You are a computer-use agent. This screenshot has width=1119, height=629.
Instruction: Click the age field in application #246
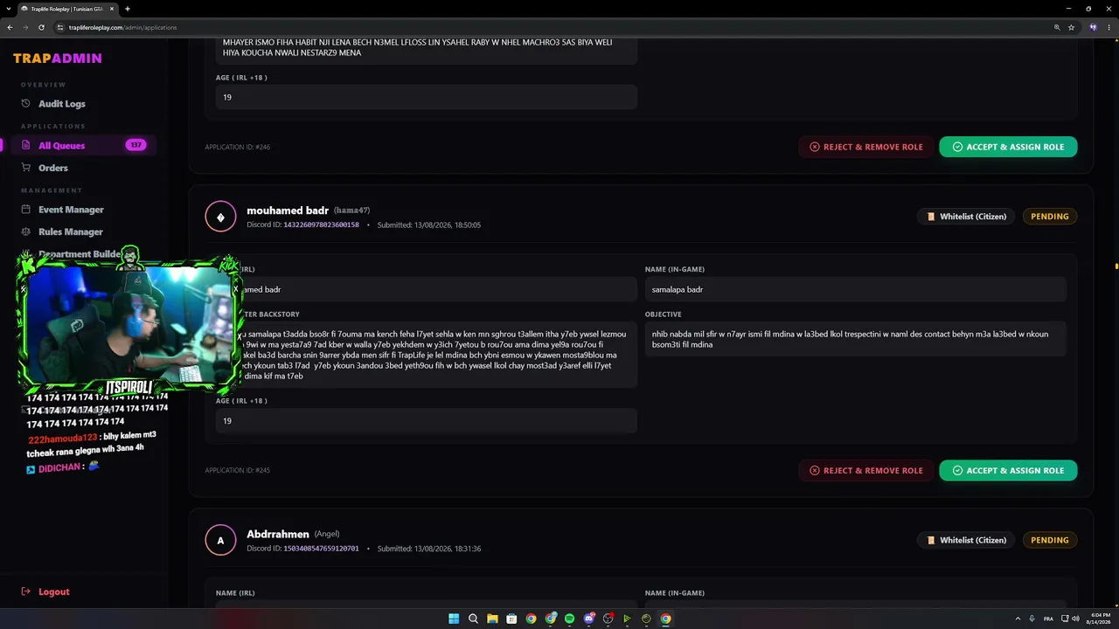[427, 97]
